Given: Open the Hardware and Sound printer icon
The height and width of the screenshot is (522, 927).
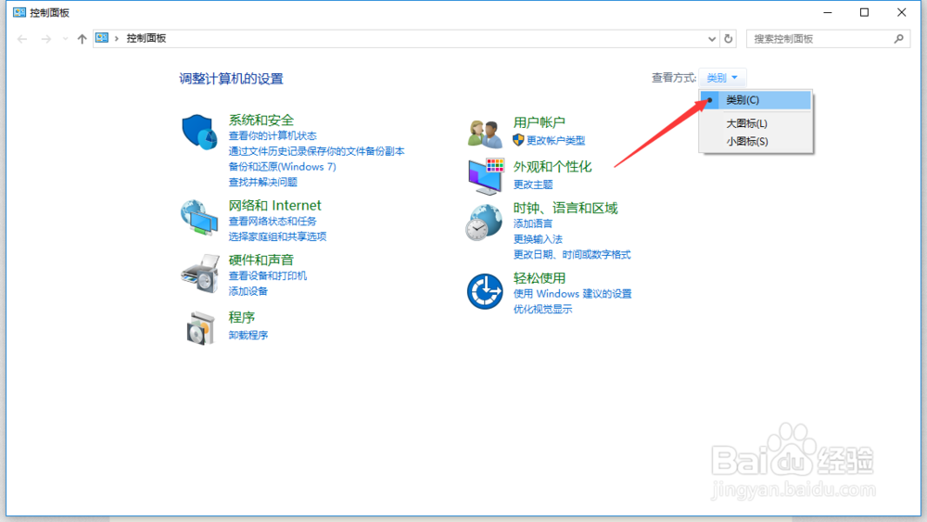Looking at the screenshot, I should tap(200, 274).
